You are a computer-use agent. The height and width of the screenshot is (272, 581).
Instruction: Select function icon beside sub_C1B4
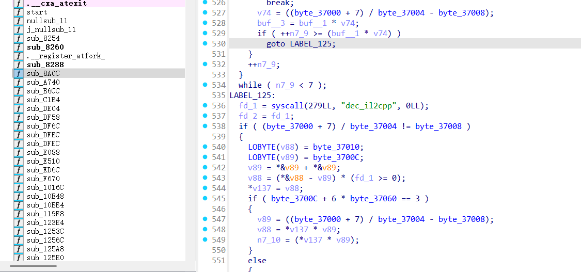coord(19,100)
